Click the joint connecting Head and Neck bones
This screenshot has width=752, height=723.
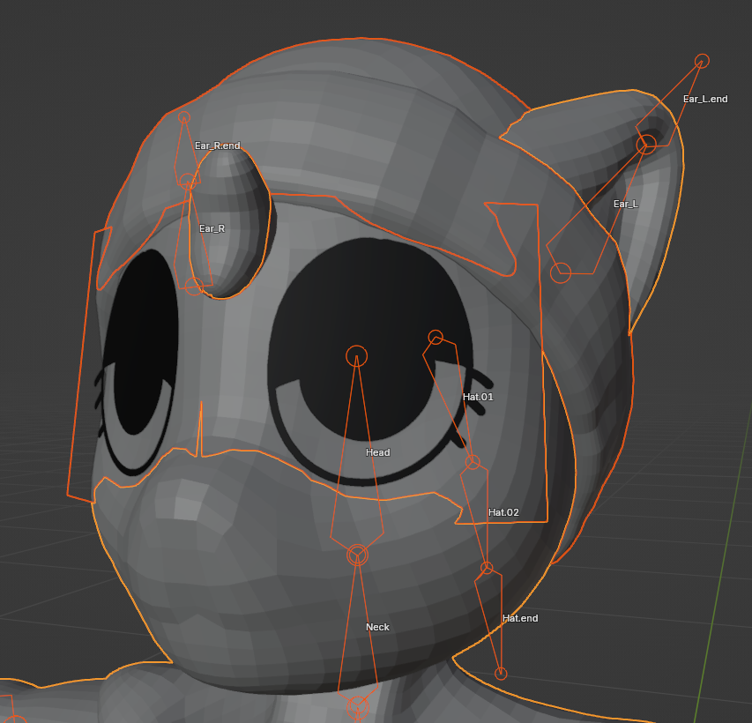(357, 554)
